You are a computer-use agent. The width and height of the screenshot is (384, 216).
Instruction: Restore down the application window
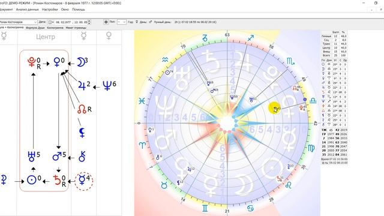[x=376, y=3]
